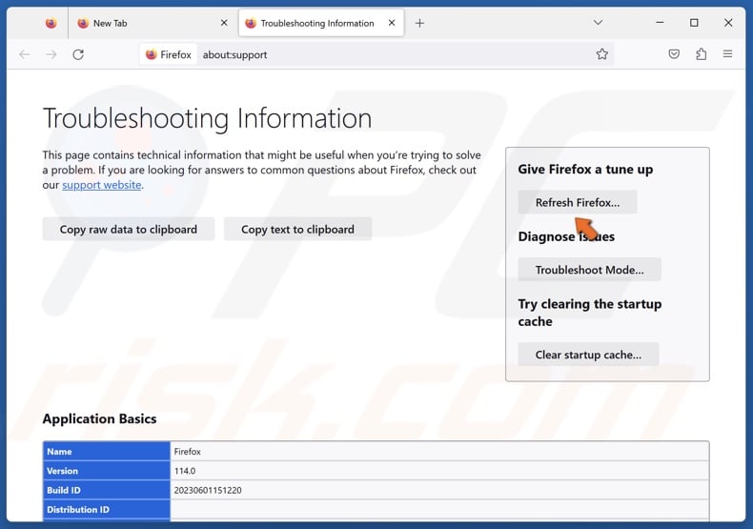Select the Troubleshooting Information tab
Viewport: 753px width, 529px height.
[x=321, y=23]
